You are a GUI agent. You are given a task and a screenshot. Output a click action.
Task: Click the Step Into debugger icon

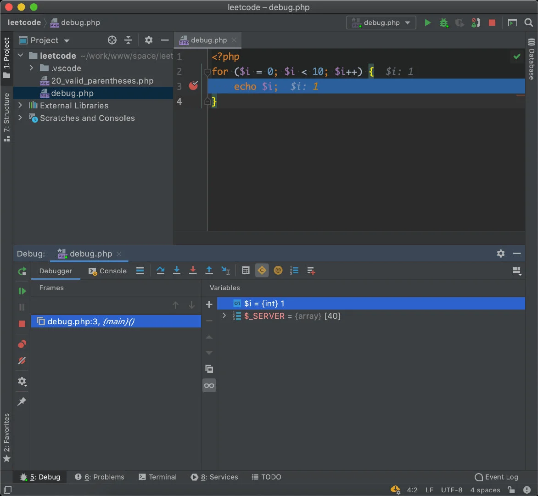pyautogui.click(x=176, y=271)
